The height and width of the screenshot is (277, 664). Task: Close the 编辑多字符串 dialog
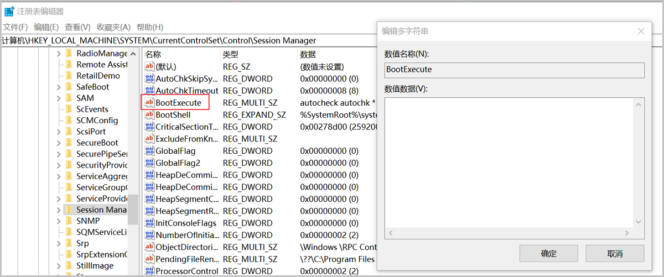(641, 32)
